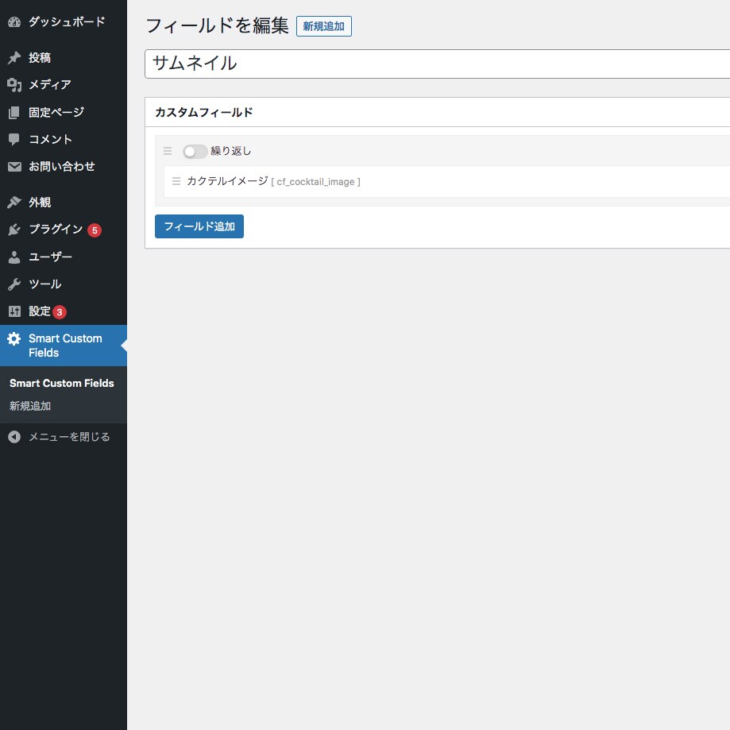The height and width of the screenshot is (730, 730).
Task: Toggle the 繰り返し repeat switch
Action: [x=195, y=151]
